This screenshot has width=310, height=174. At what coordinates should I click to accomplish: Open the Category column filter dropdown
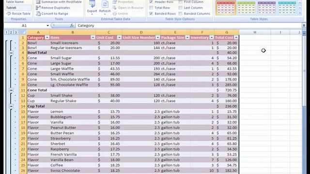[x=47, y=38]
